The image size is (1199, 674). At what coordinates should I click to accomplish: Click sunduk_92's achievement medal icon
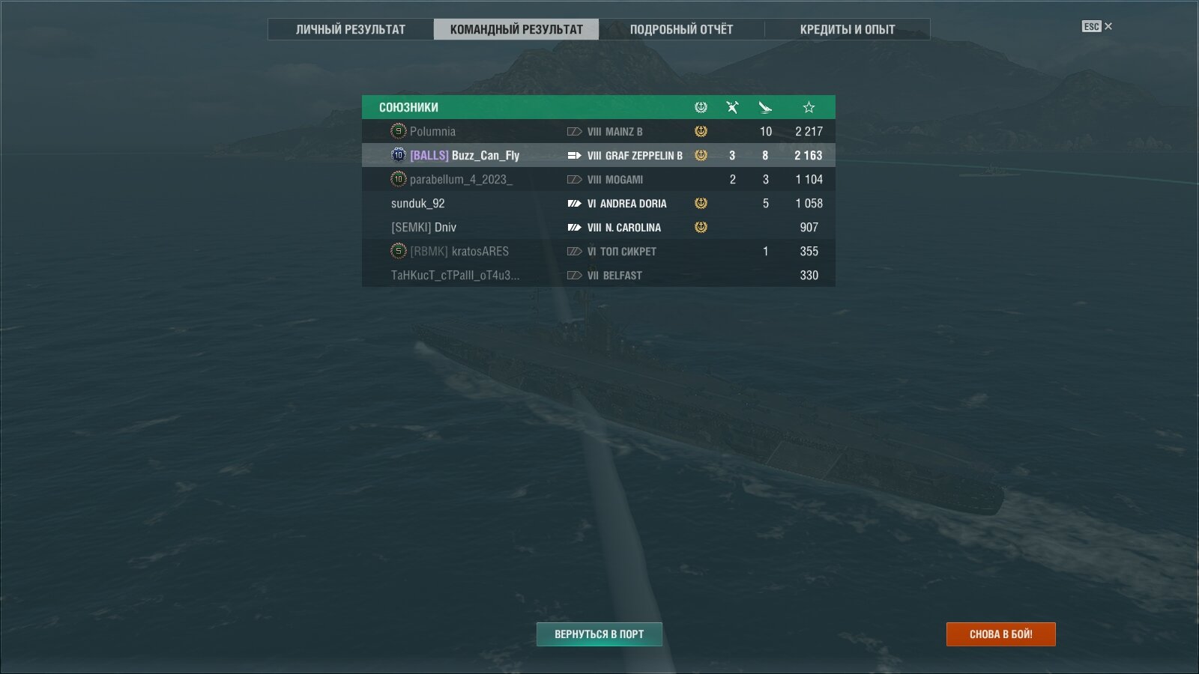[701, 203]
